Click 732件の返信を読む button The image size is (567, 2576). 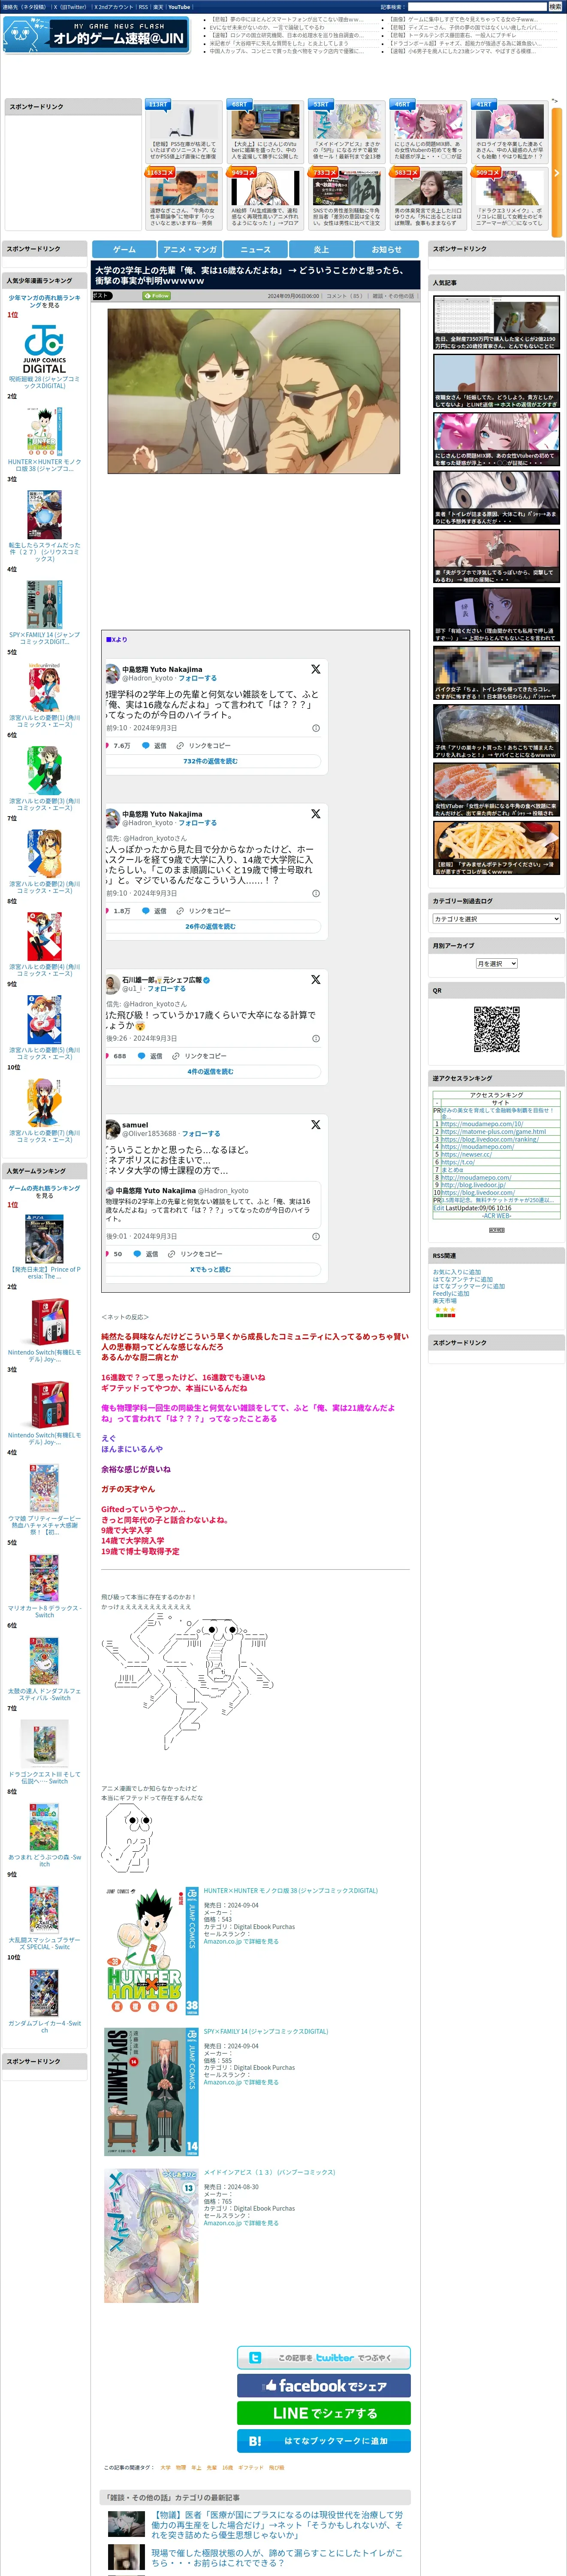tap(211, 761)
